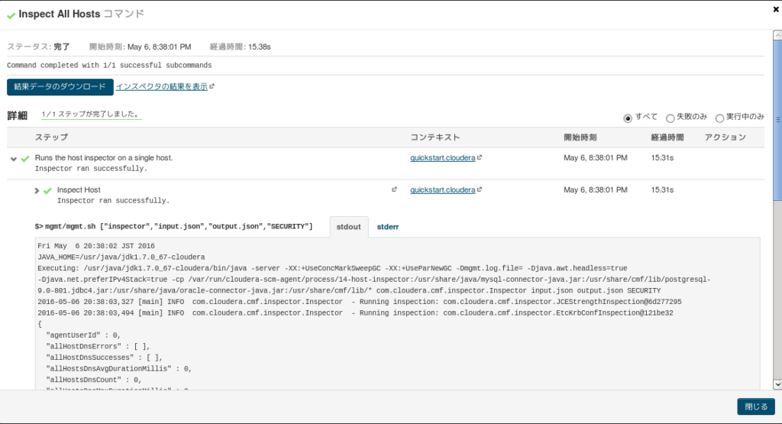
Task: Click green success check next to Inspect Host
Action: [x=47, y=190]
